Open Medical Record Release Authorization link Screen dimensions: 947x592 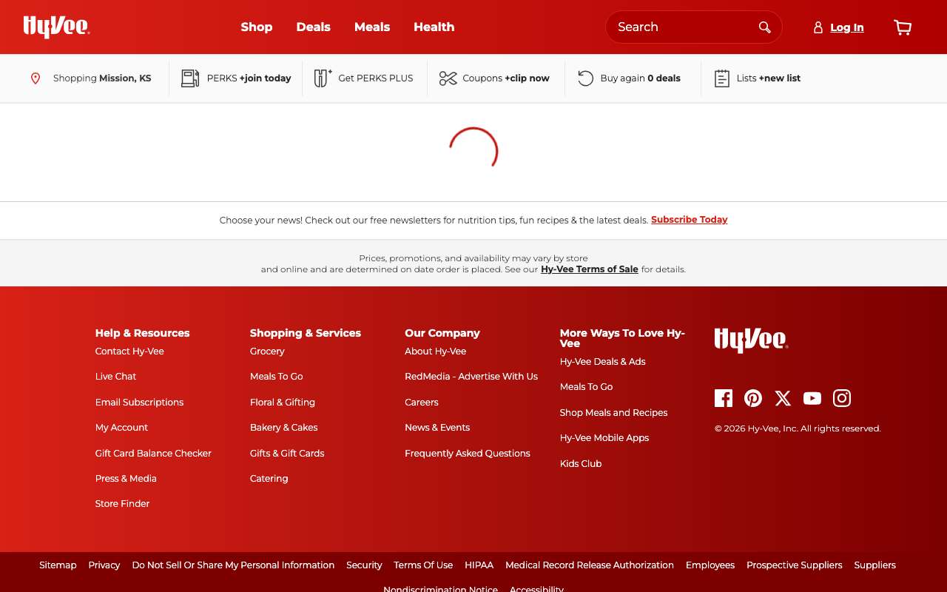590,565
